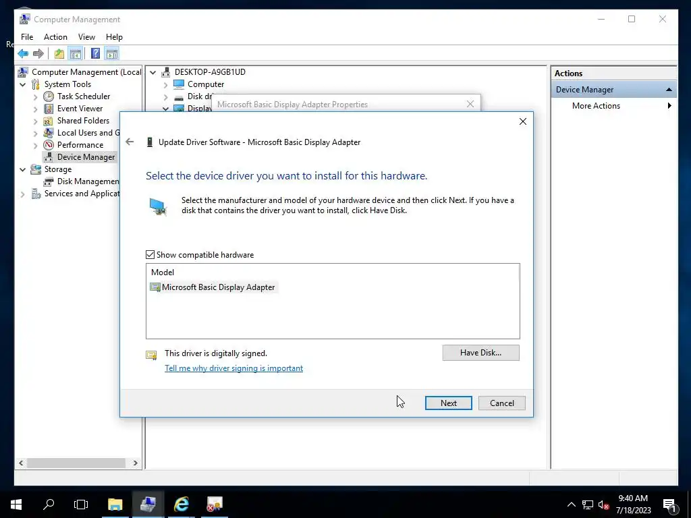Click the Model column header
This screenshot has width=691, height=518.
(163, 272)
